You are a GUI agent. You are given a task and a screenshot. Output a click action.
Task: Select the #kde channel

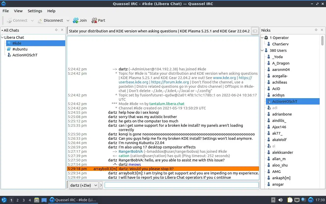(36, 43)
